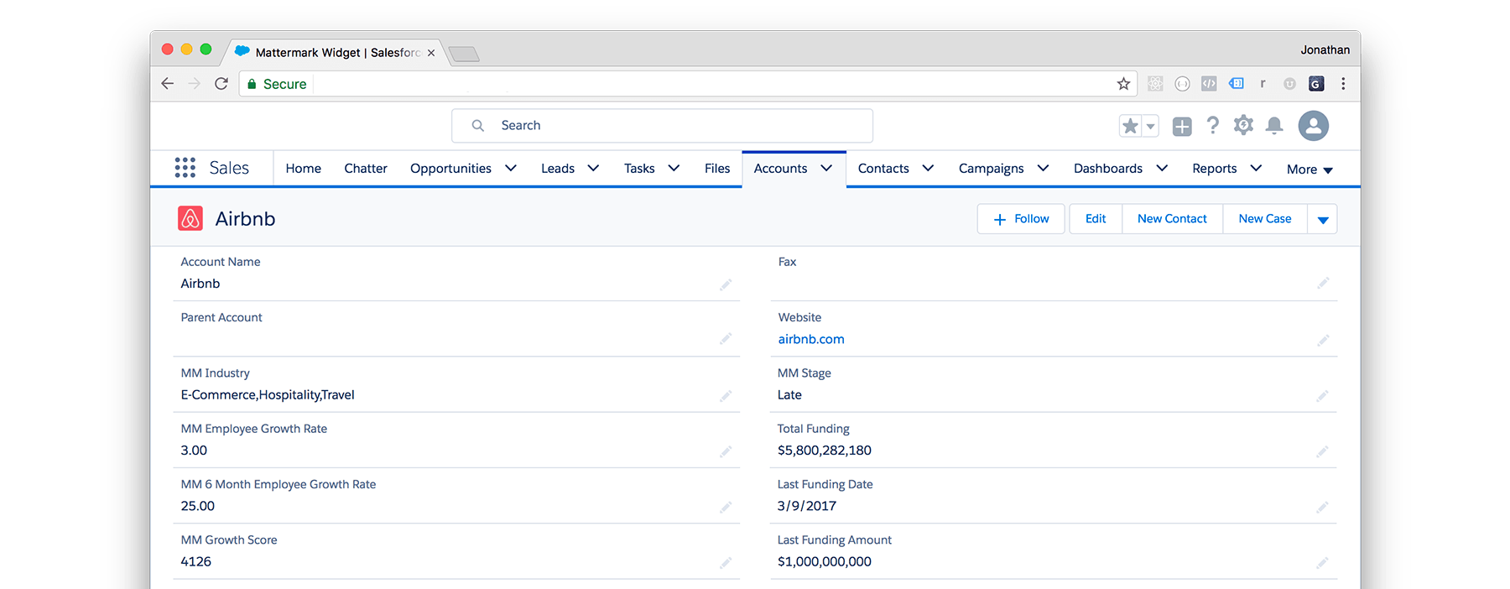Click the New Contact button
1510x589 pixels.
click(1172, 219)
